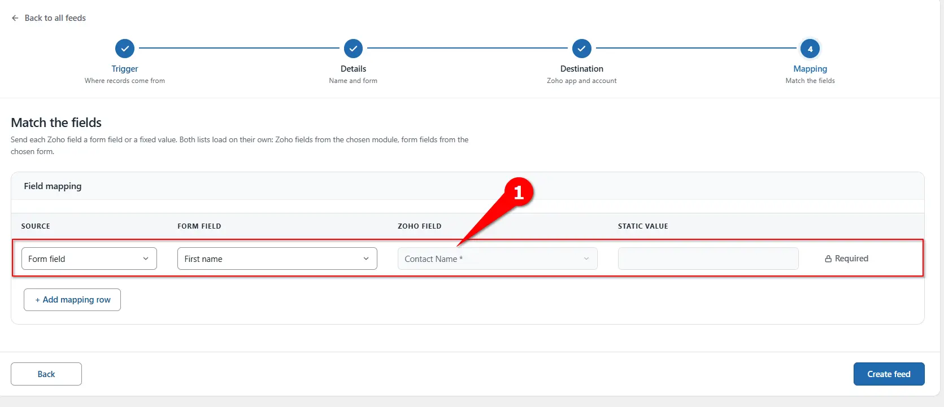Image resolution: width=944 pixels, height=407 pixels.
Task: Go to the Mapping step label
Action: click(x=810, y=68)
